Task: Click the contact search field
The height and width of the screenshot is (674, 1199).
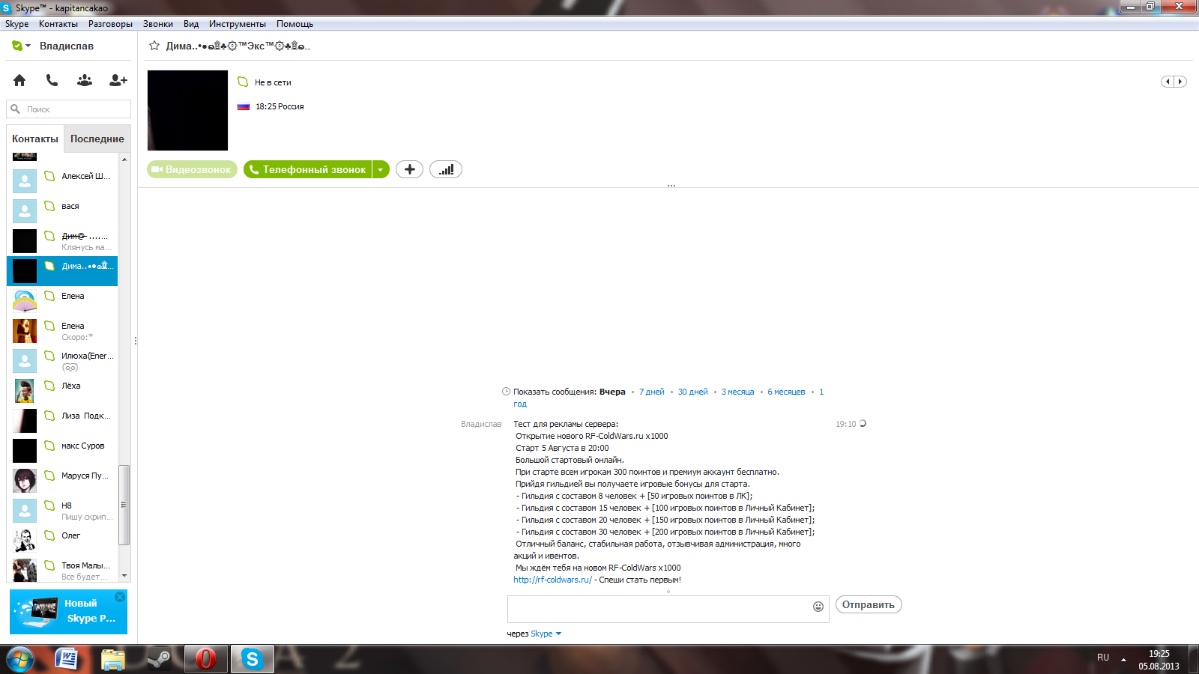Action: [69, 109]
